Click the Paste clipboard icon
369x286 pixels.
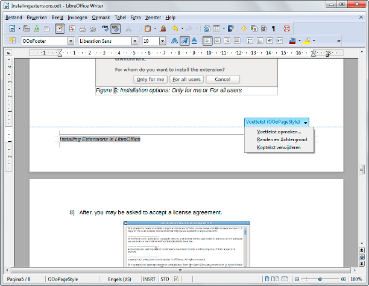click(x=148, y=29)
